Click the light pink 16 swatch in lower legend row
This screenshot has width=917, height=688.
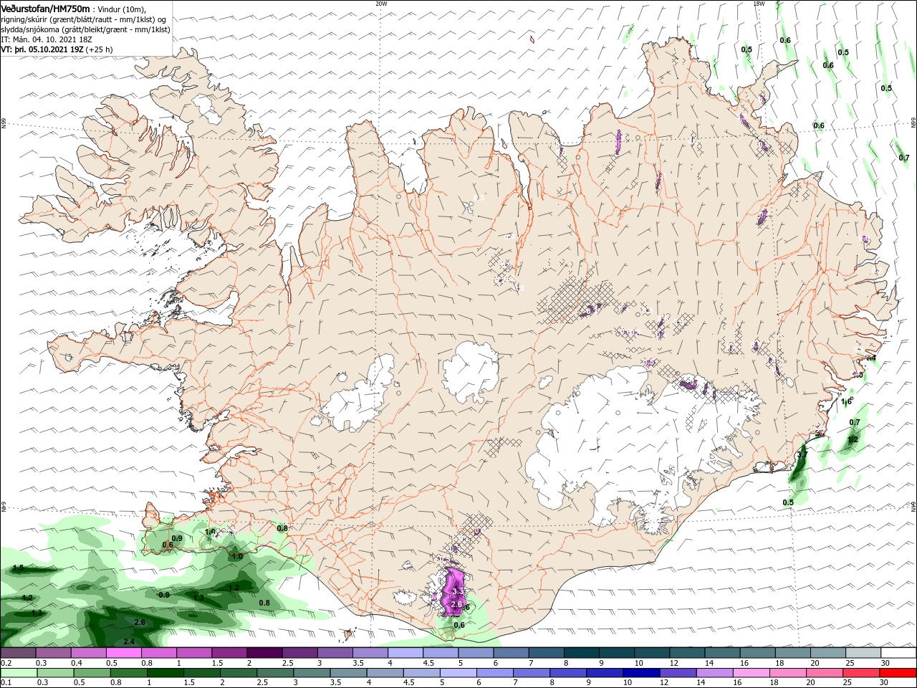click(752, 673)
